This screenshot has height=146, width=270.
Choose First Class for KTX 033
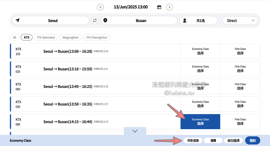(240, 69)
